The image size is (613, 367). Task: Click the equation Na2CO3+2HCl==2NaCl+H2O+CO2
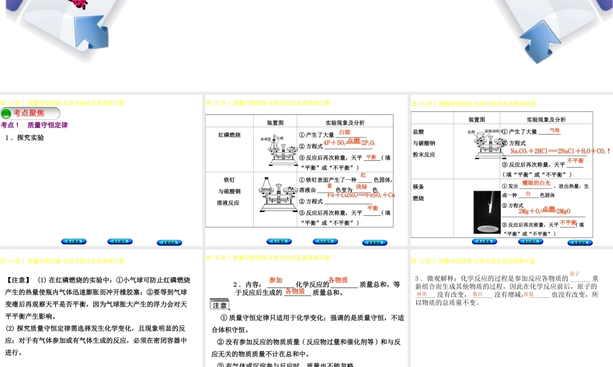(560, 151)
